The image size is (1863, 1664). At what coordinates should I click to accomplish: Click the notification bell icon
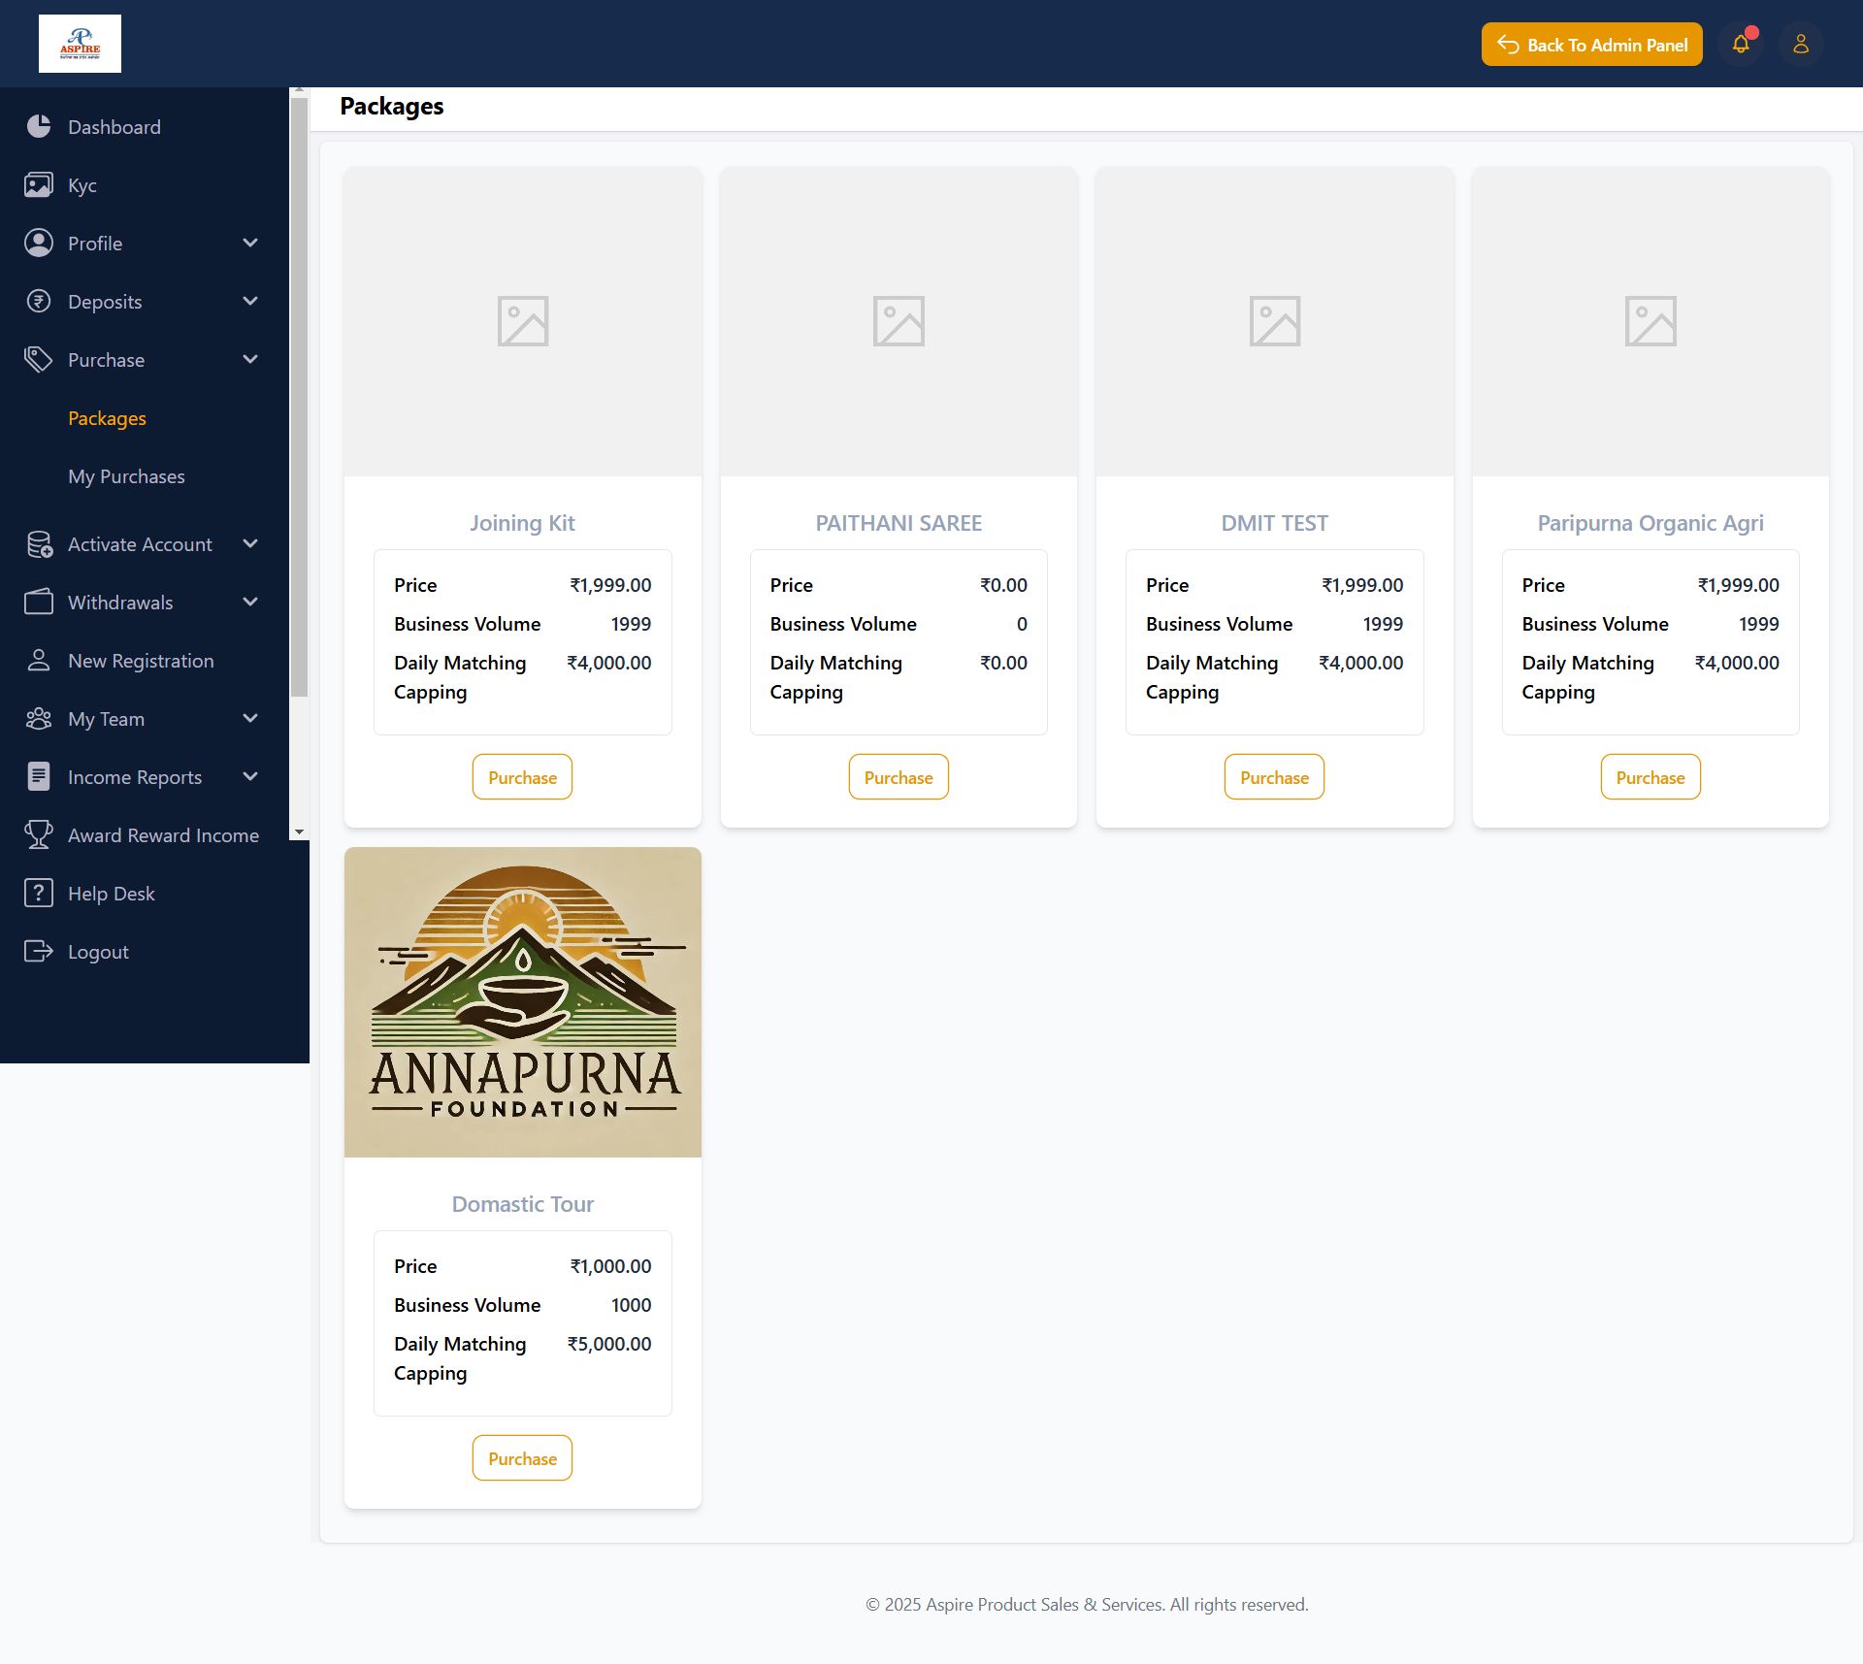pyautogui.click(x=1741, y=45)
